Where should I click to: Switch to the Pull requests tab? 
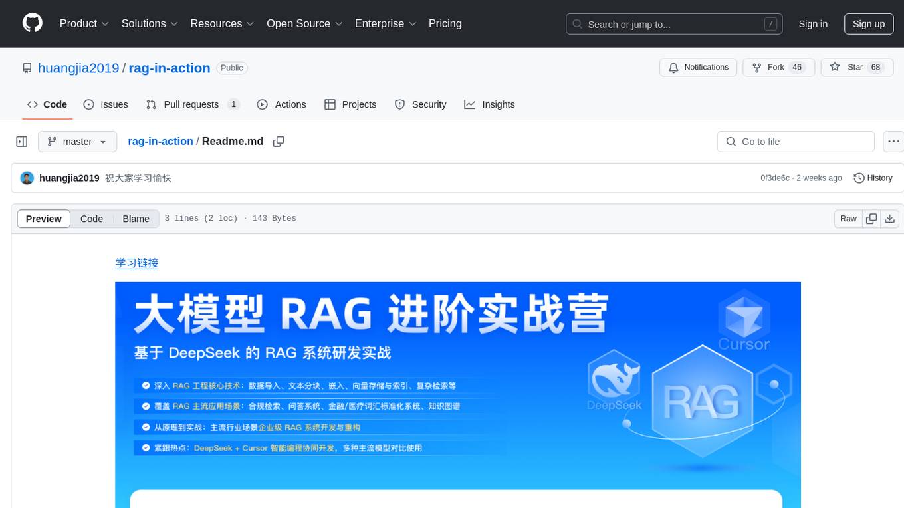pyautogui.click(x=192, y=104)
